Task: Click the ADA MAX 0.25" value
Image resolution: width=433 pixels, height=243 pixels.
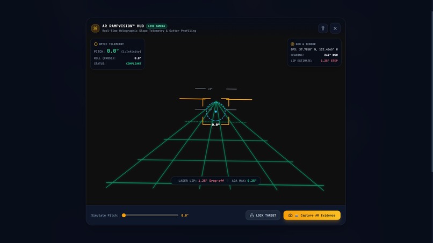Action: (252, 181)
